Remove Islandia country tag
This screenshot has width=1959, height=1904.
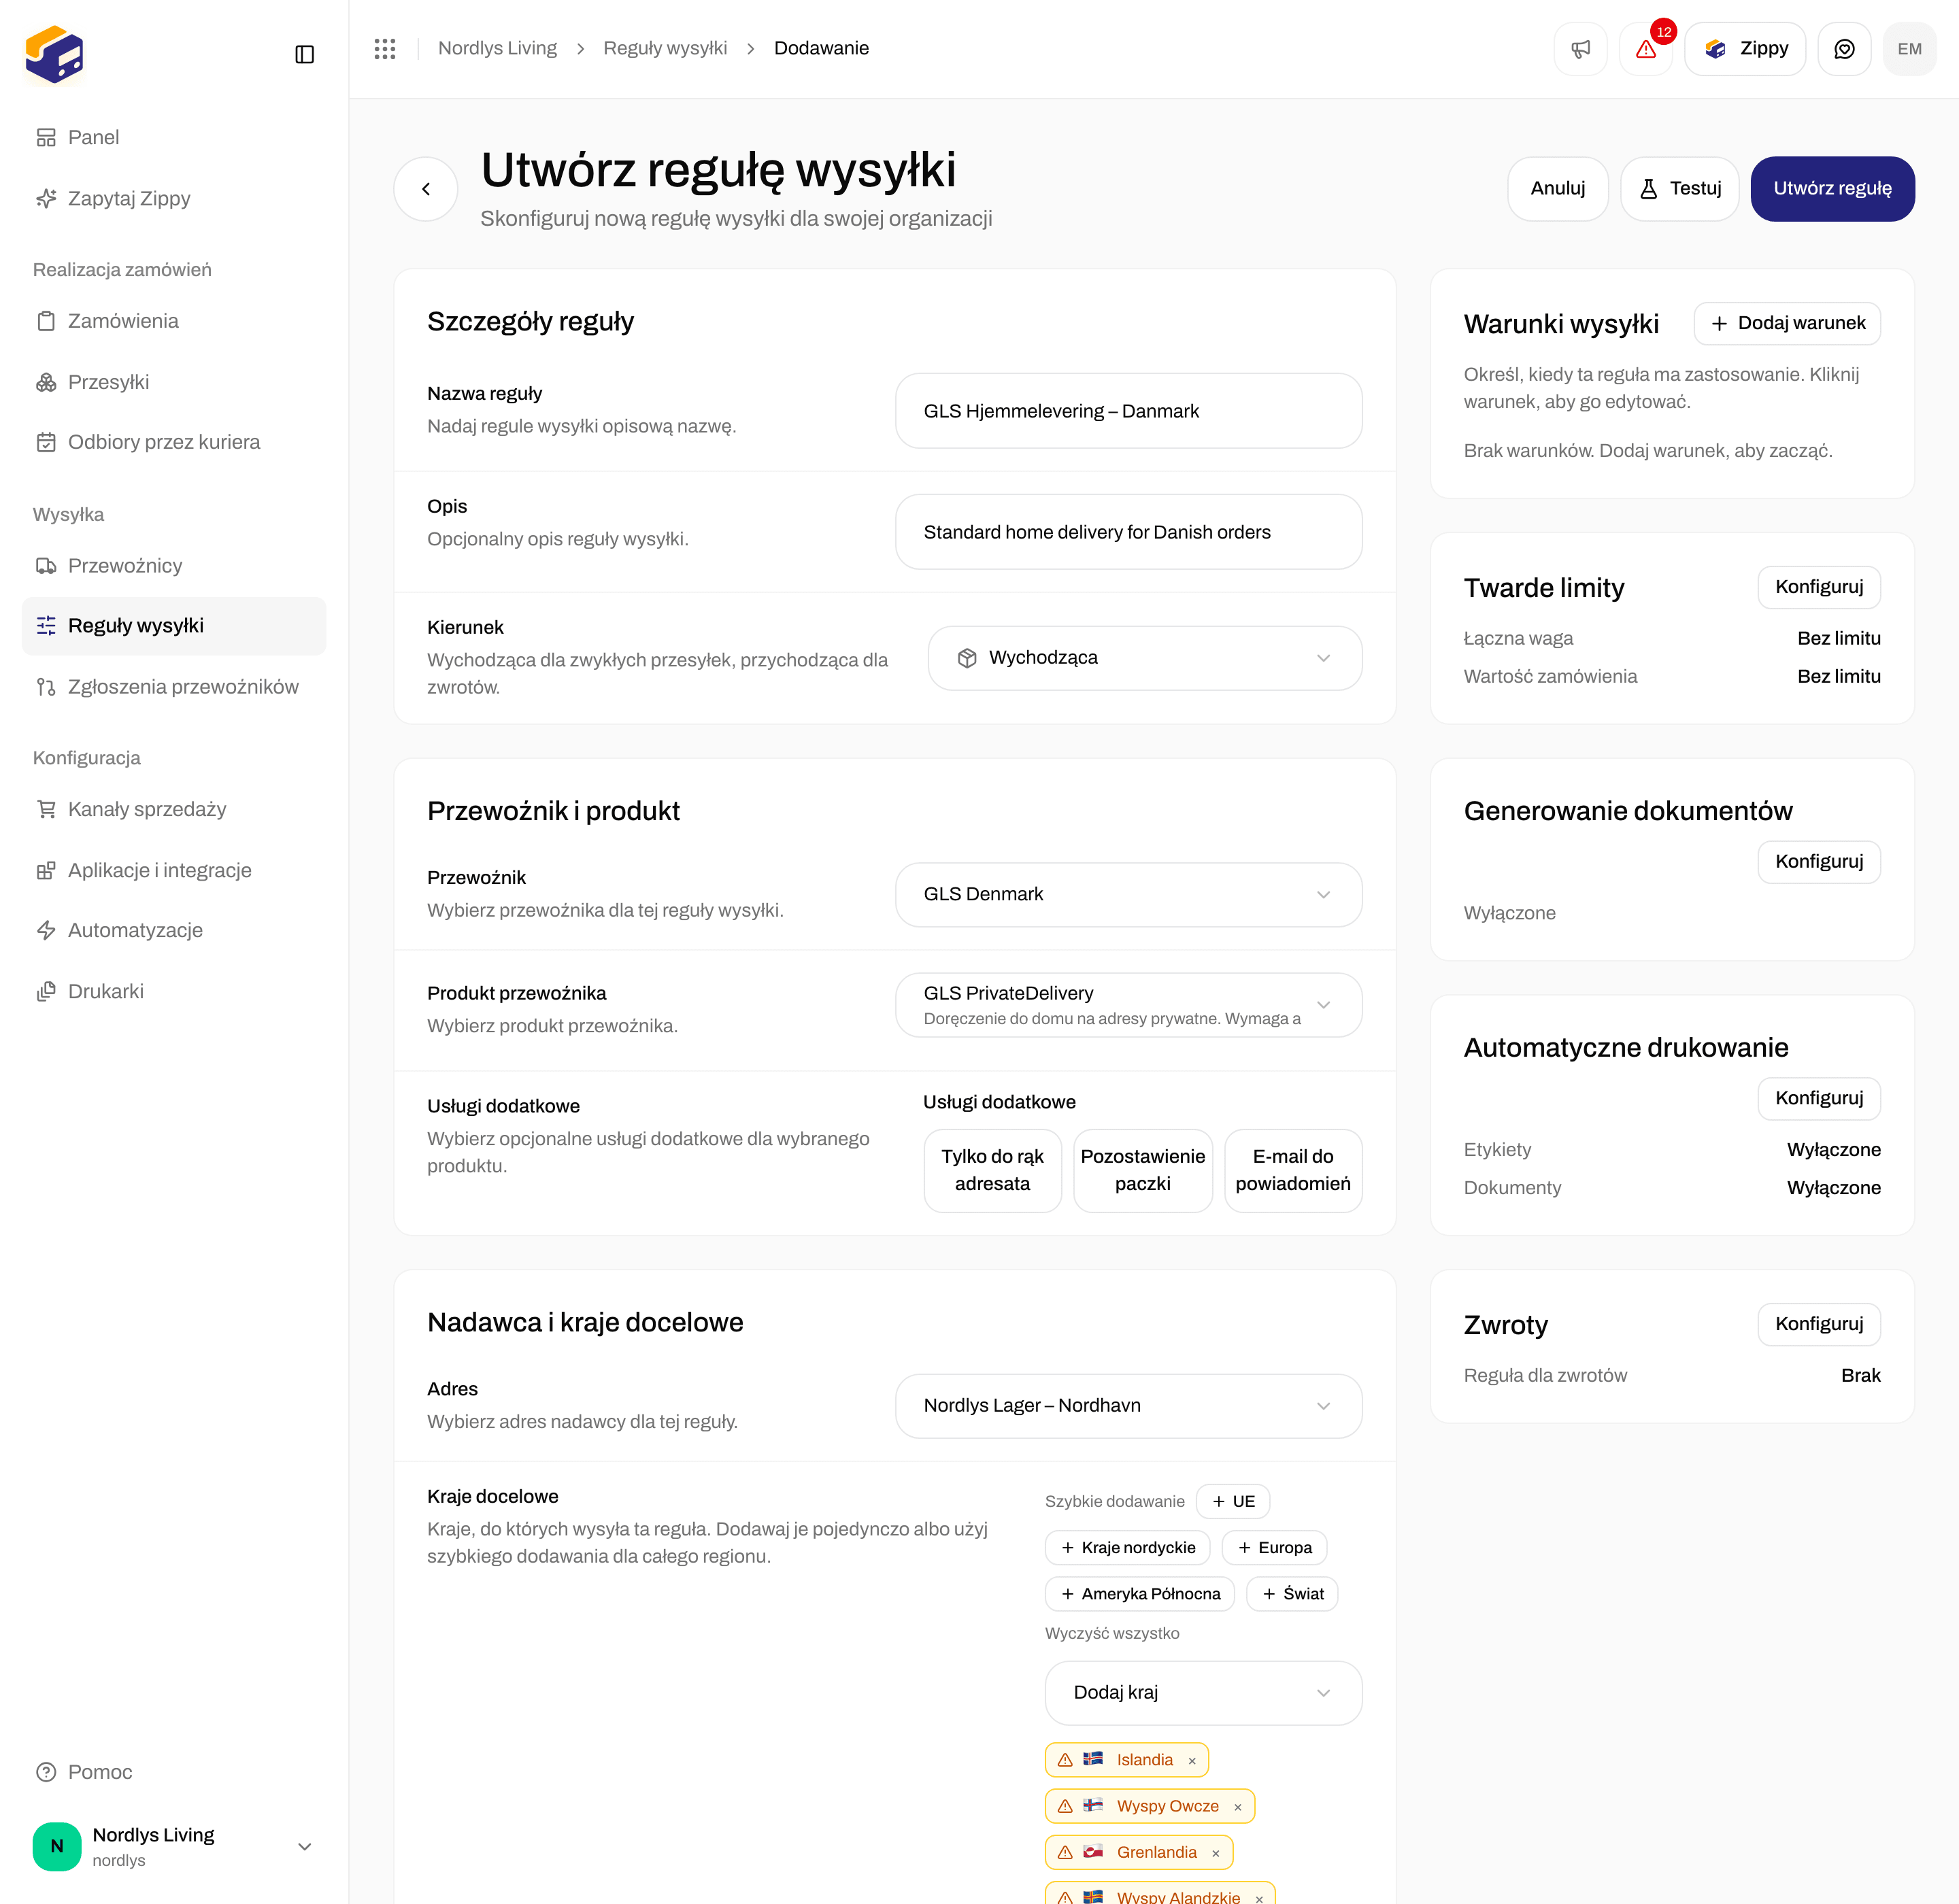[1192, 1761]
